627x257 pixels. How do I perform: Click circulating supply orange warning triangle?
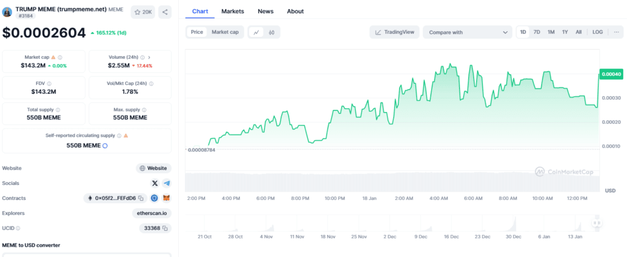126,136
